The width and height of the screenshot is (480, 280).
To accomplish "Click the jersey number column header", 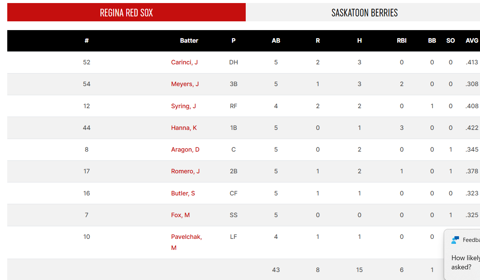I will click(87, 40).
